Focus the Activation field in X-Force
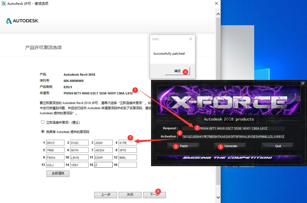 [x=233, y=137]
